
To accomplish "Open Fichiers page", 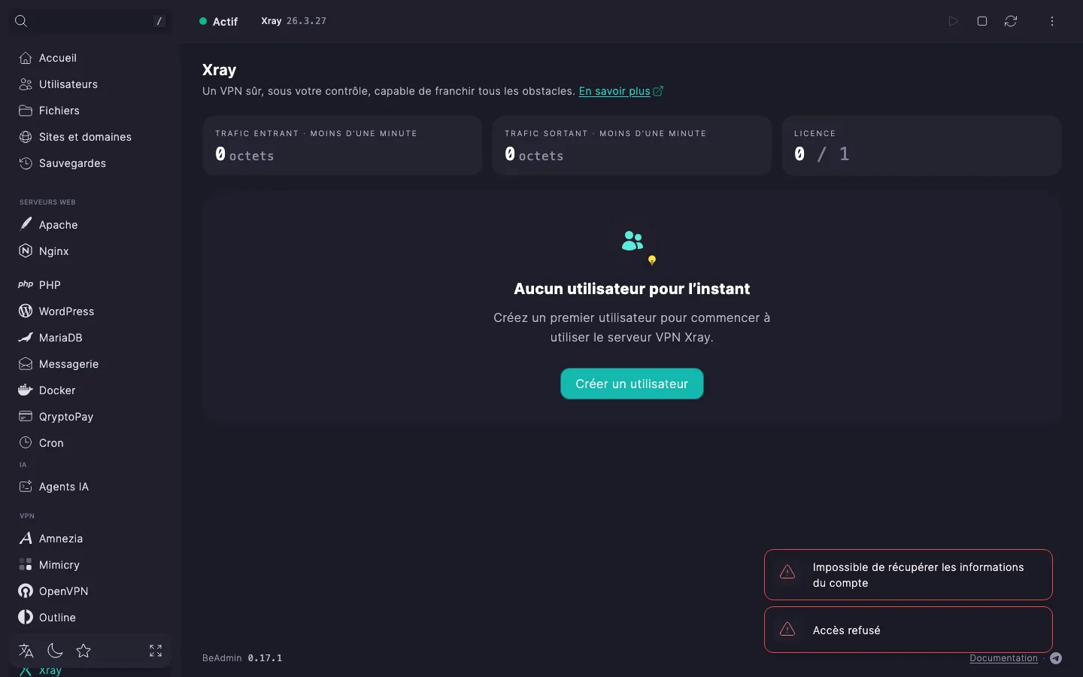I will (90, 111).
